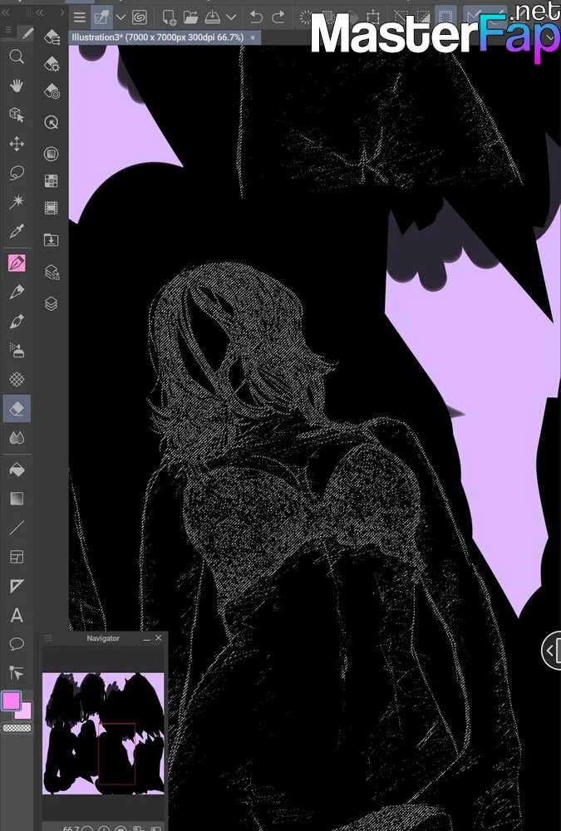561x831 pixels.
Task: Select the Correct Line tool
Action: pyautogui.click(x=17, y=673)
